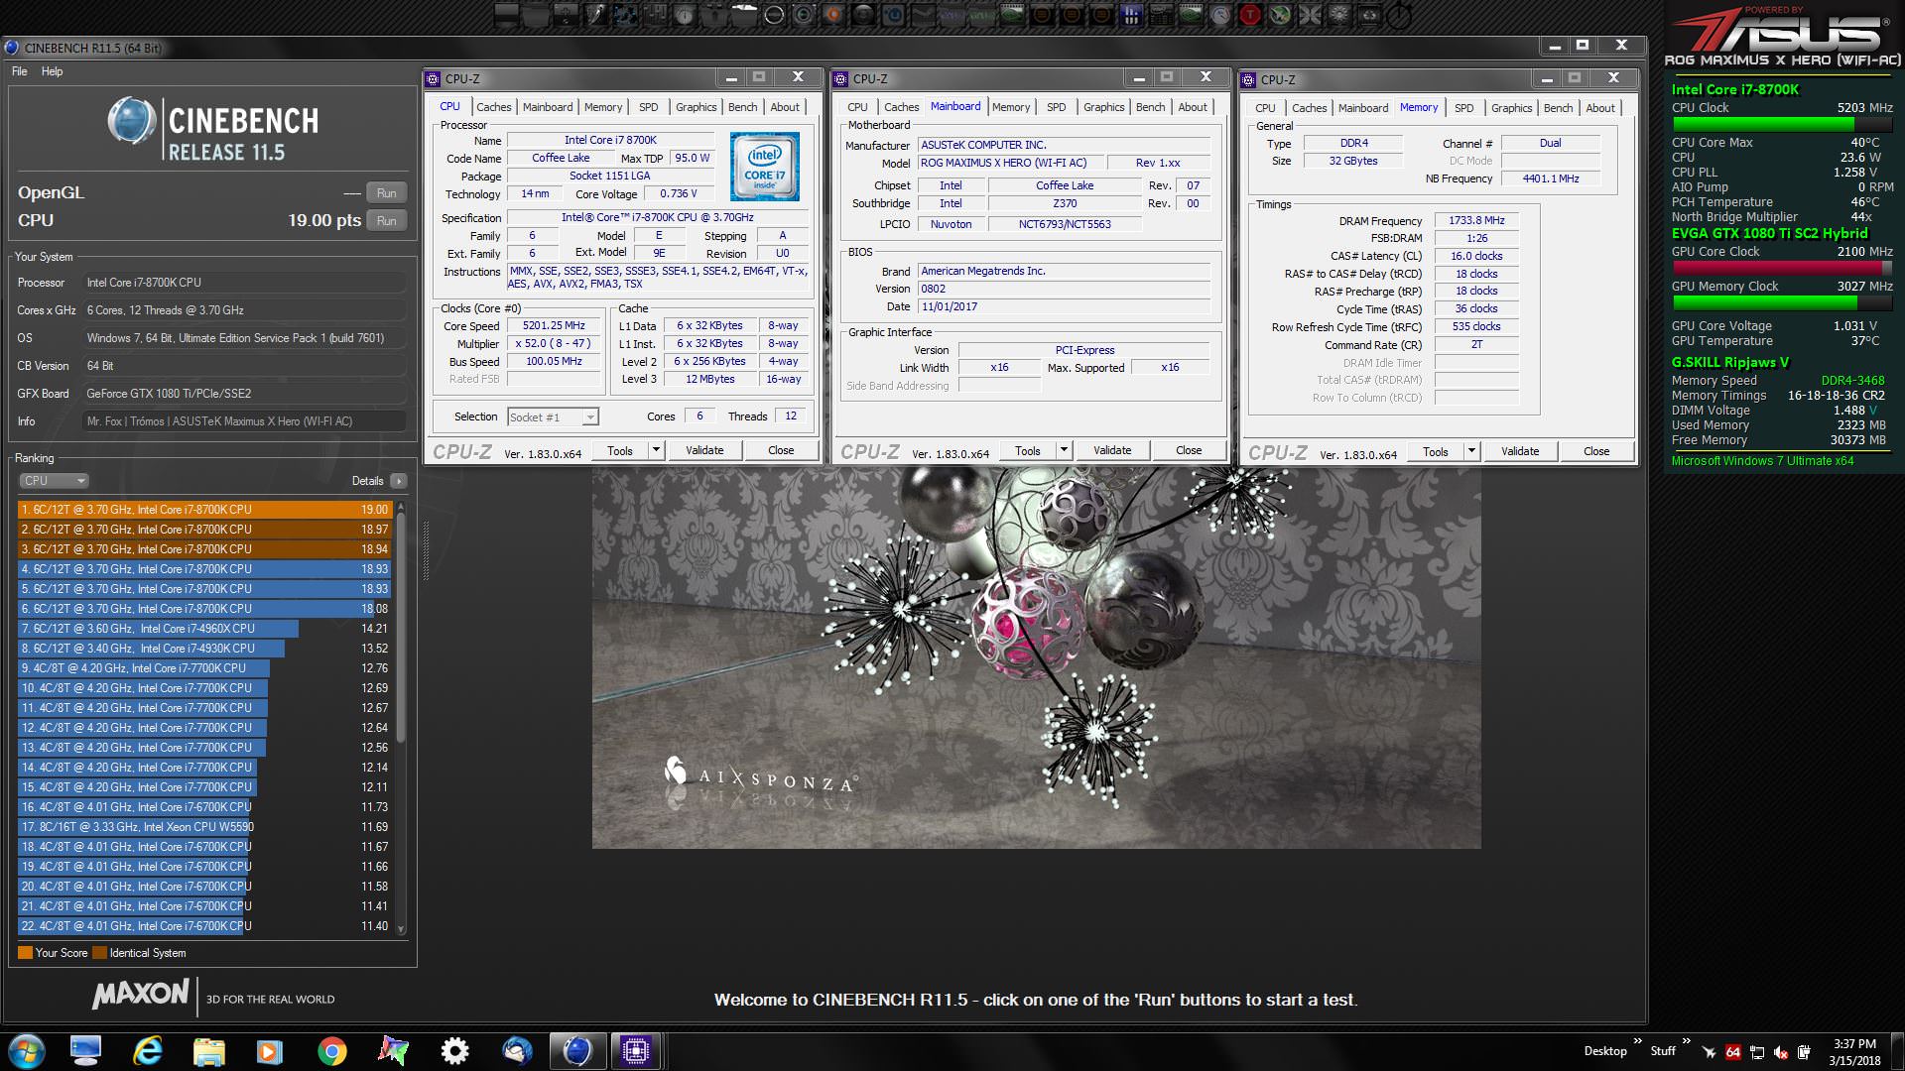
Task: Select ranking row 7 i7-4960X CPU
Action: (204, 629)
